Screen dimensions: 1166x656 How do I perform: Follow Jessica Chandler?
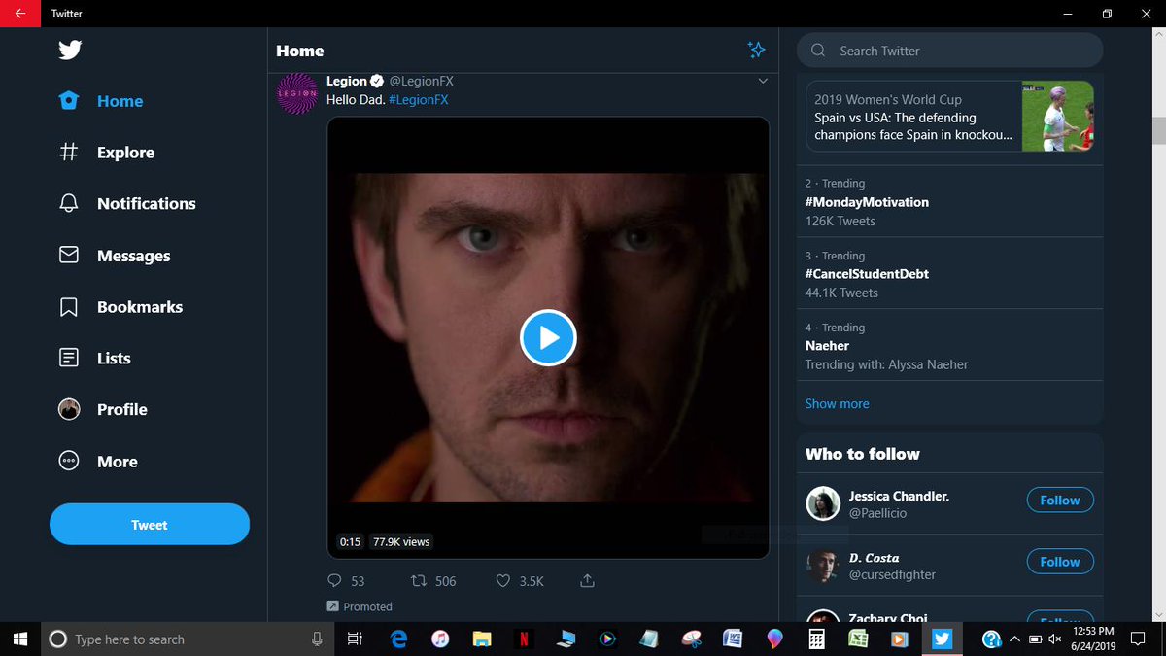coord(1059,500)
